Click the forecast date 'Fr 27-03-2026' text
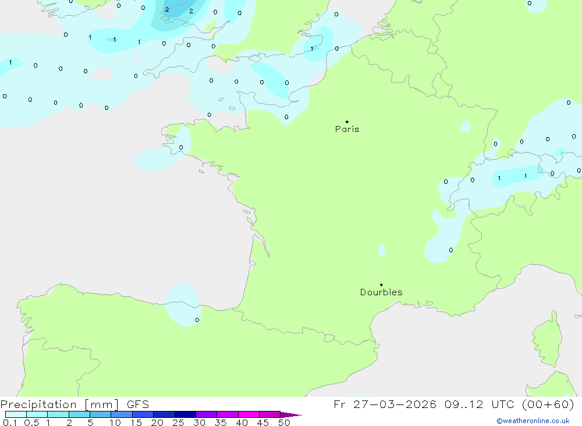This screenshot has height=426, width=582. coord(385,404)
